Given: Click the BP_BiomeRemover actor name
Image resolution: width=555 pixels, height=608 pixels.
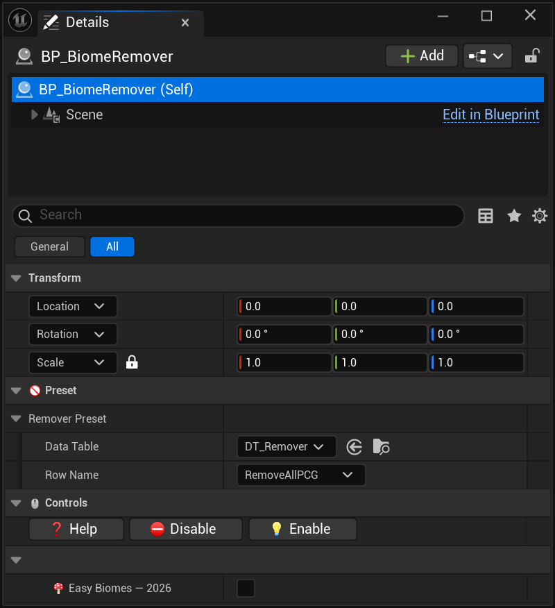Looking at the screenshot, I should coord(107,57).
